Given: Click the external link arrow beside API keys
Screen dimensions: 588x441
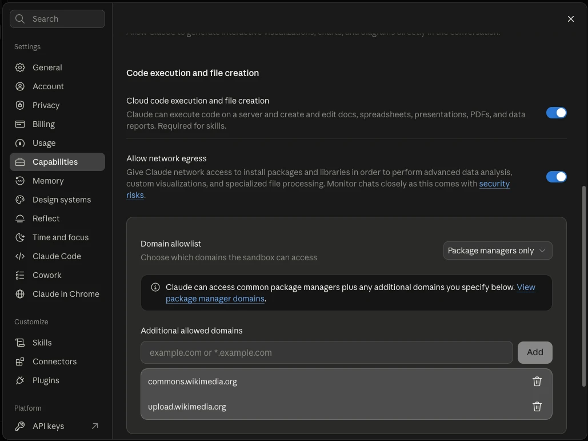Looking at the screenshot, I should pos(95,426).
